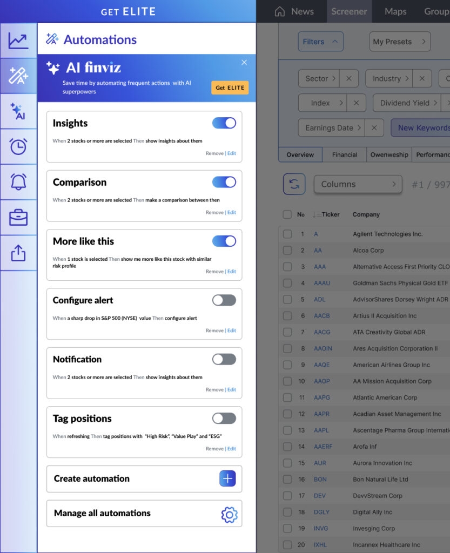The height and width of the screenshot is (553, 450).
Task: Click the Incannex Healthcare Inc company name
Action: (386, 545)
